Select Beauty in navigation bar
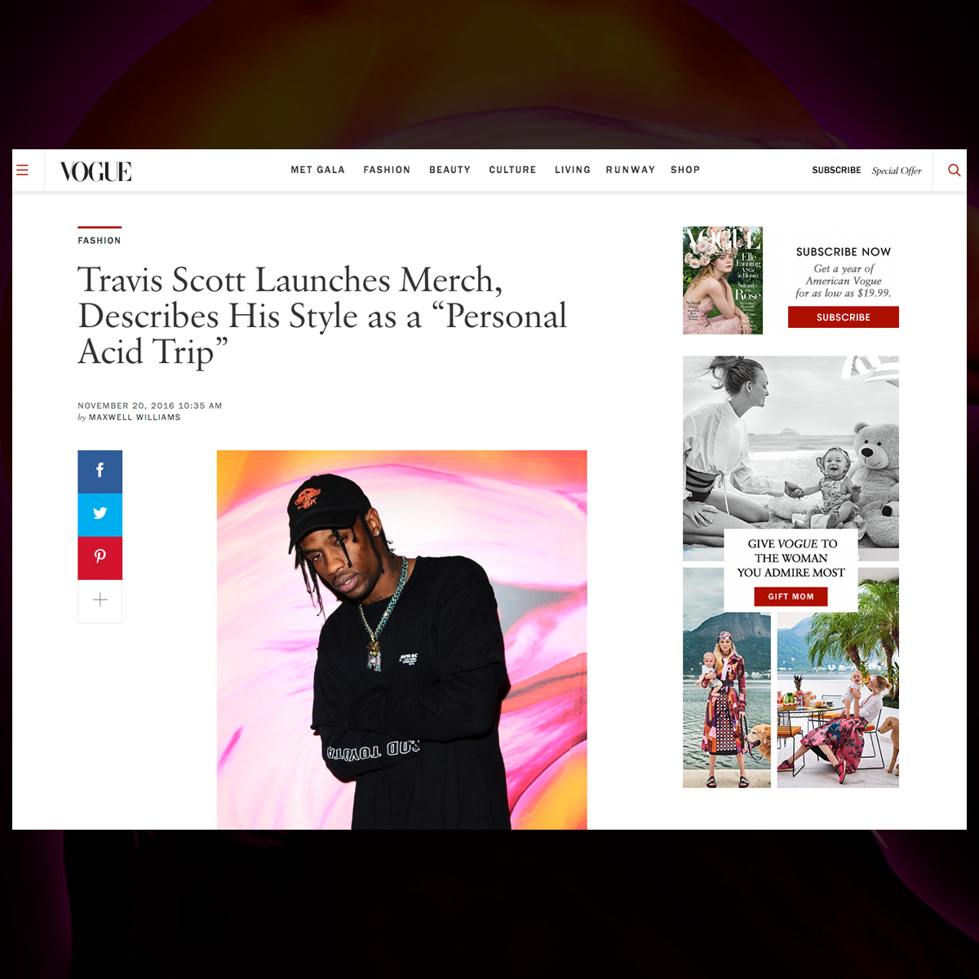 point(450,170)
